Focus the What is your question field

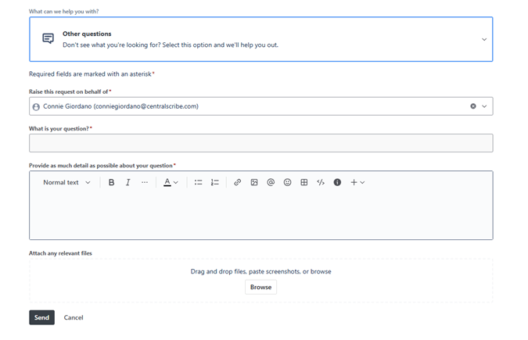coord(261,143)
